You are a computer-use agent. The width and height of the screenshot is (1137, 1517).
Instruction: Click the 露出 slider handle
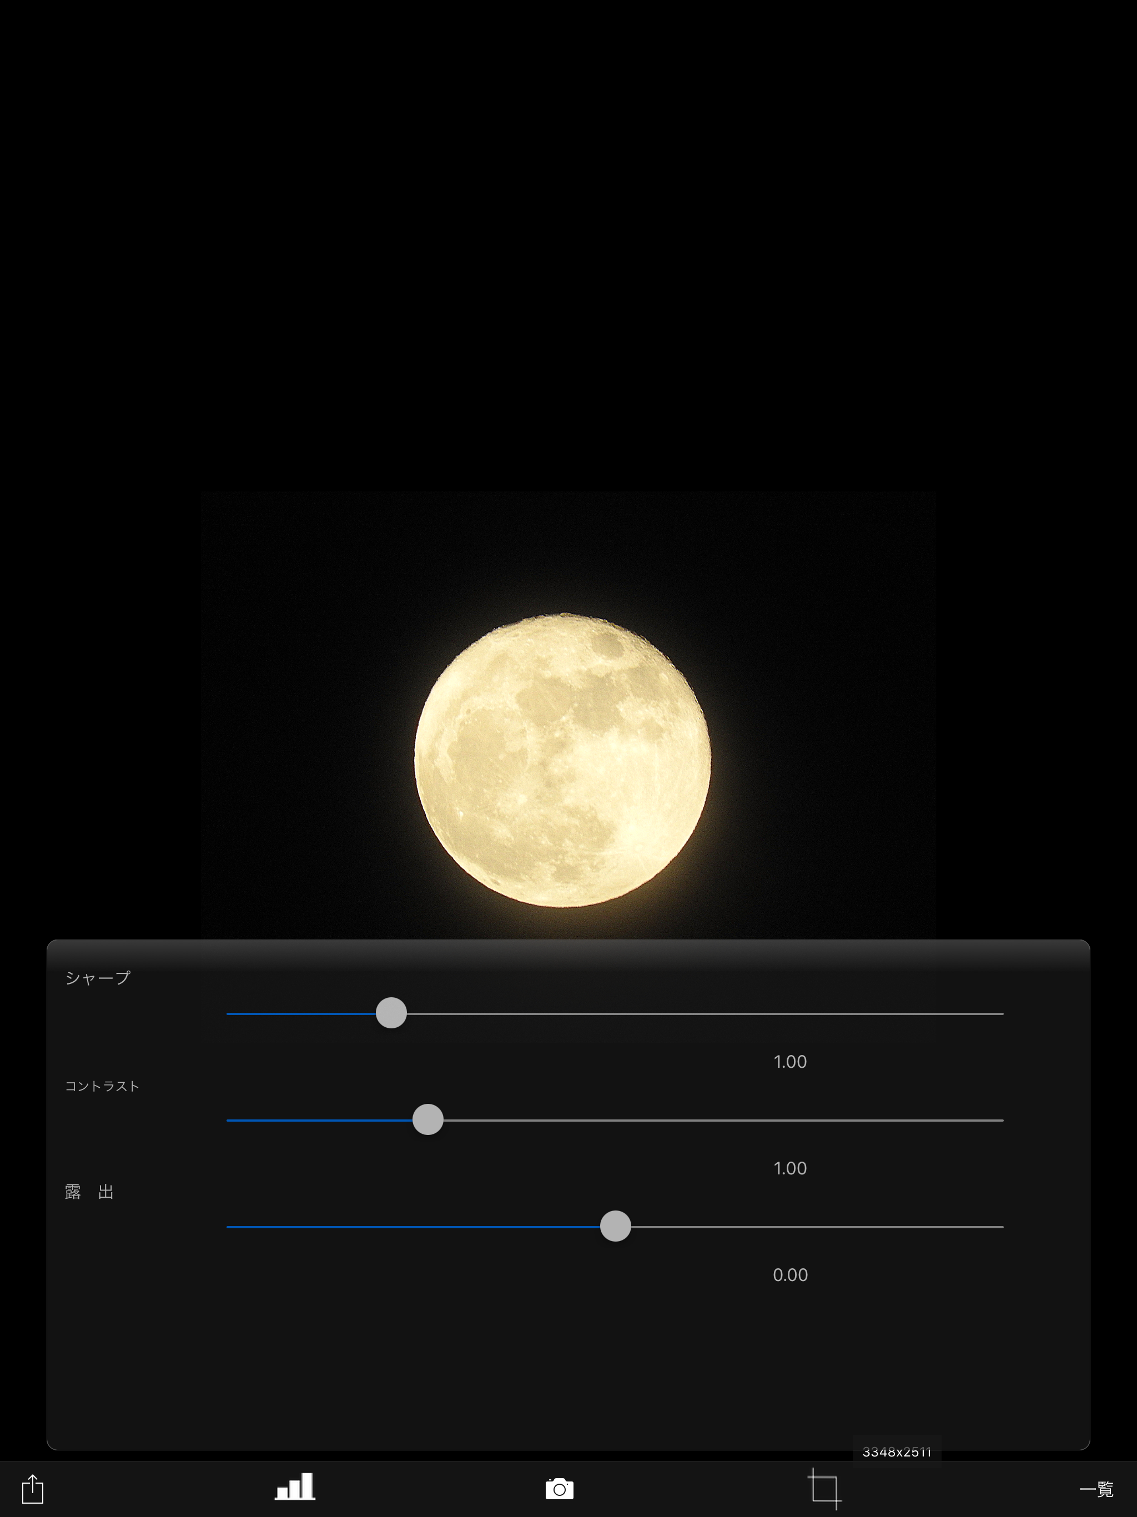pyautogui.click(x=615, y=1226)
